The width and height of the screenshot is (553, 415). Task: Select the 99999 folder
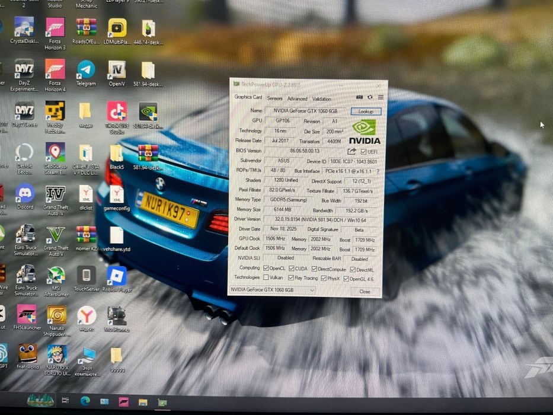click(x=117, y=360)
